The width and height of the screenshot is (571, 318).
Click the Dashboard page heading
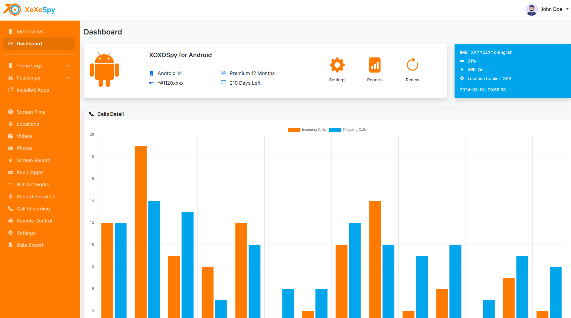(x=103, y=32)
